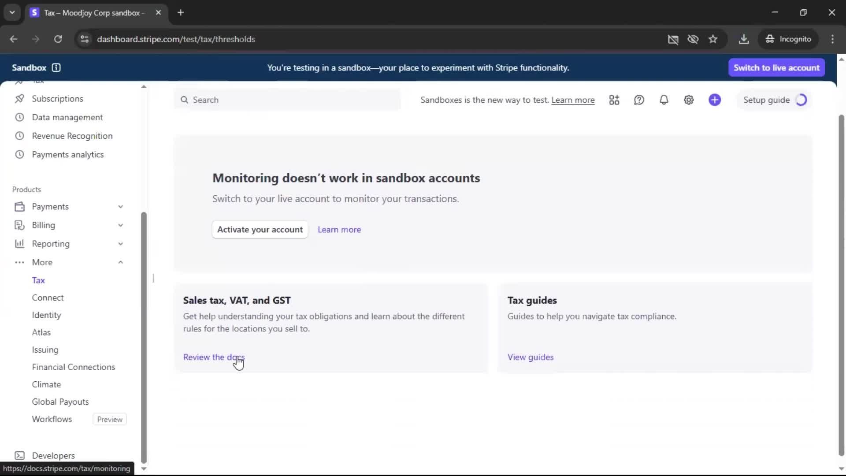Open the apps grid icon

(614, 100)
